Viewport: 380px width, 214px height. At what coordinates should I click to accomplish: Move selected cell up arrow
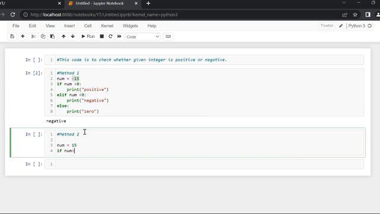(x=64, y=36)
